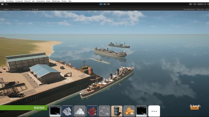Select the silver ore inventory item

68,111
